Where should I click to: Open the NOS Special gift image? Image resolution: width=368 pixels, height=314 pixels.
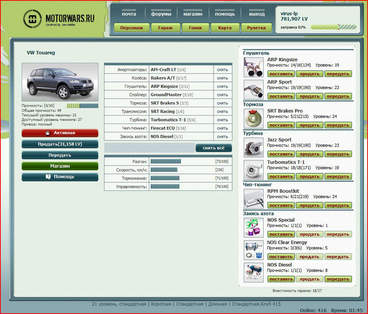click(x=254, y=228)
